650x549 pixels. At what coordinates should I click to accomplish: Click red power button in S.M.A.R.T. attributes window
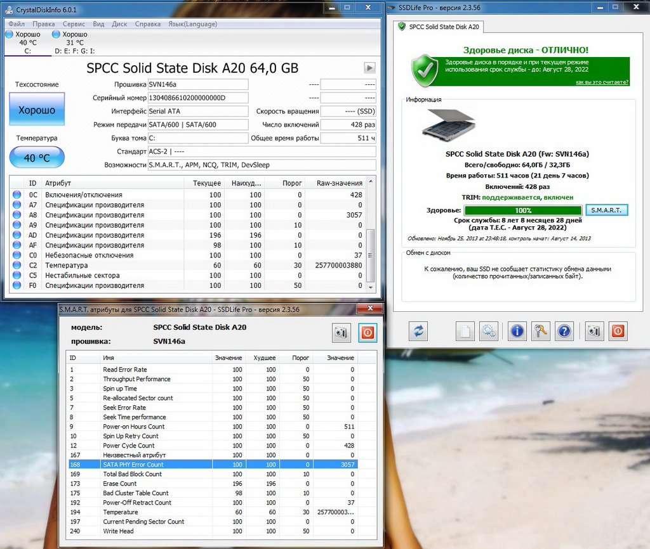(368, 333)
